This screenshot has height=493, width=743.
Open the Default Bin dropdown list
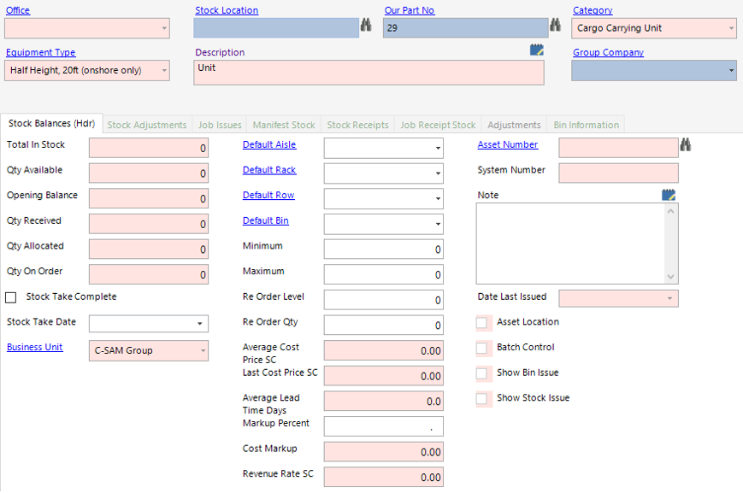(x=438, y=225)
